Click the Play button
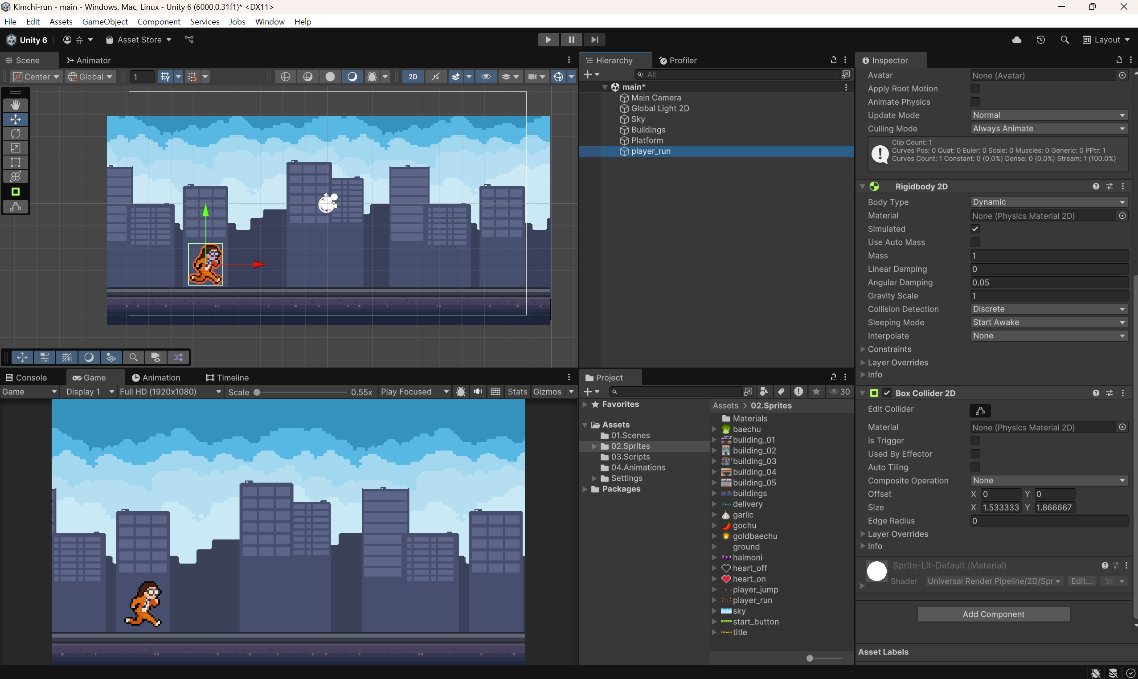1138x679 pixels. tap(548, 40)
